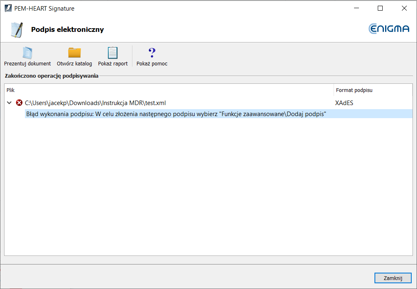Click the Enigma logo

(x=389, y=29)
